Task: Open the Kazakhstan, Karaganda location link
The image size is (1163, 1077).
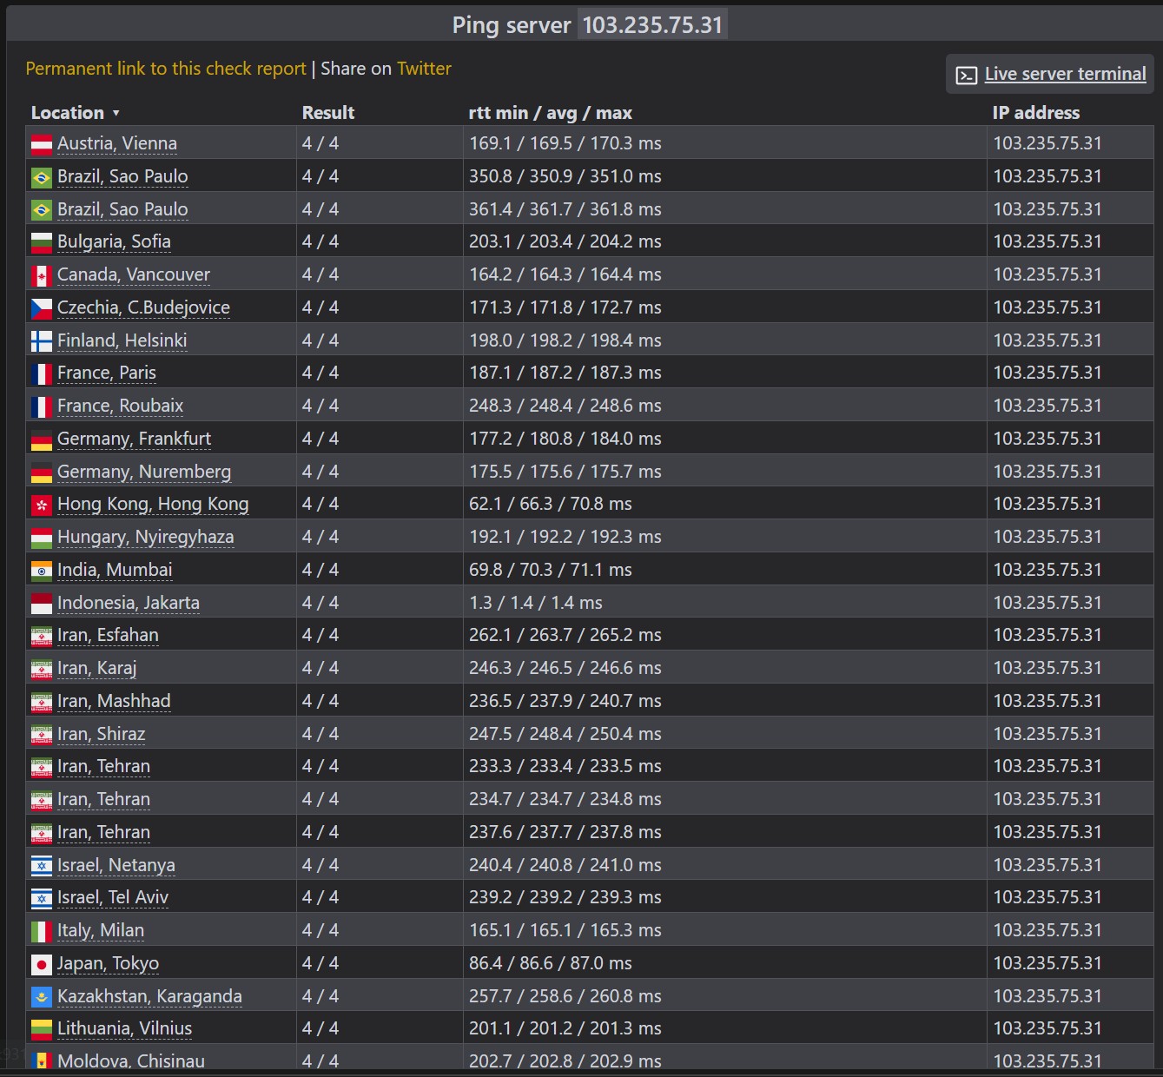Action: [149, 996]
